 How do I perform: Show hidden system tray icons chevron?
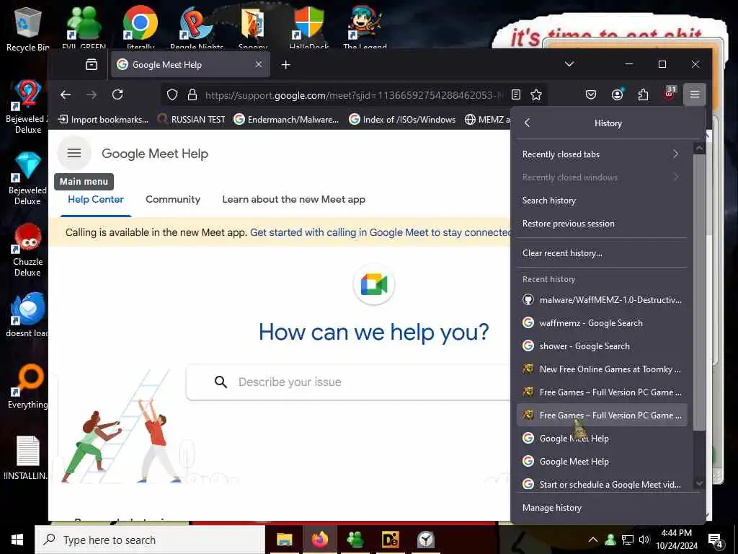(x=592, y=540)
